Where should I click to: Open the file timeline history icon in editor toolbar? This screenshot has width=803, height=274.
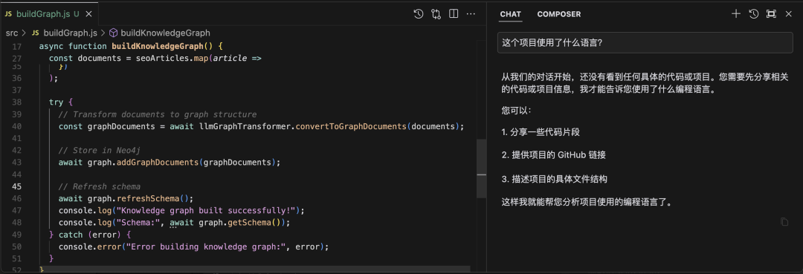[x=419, y=14]
